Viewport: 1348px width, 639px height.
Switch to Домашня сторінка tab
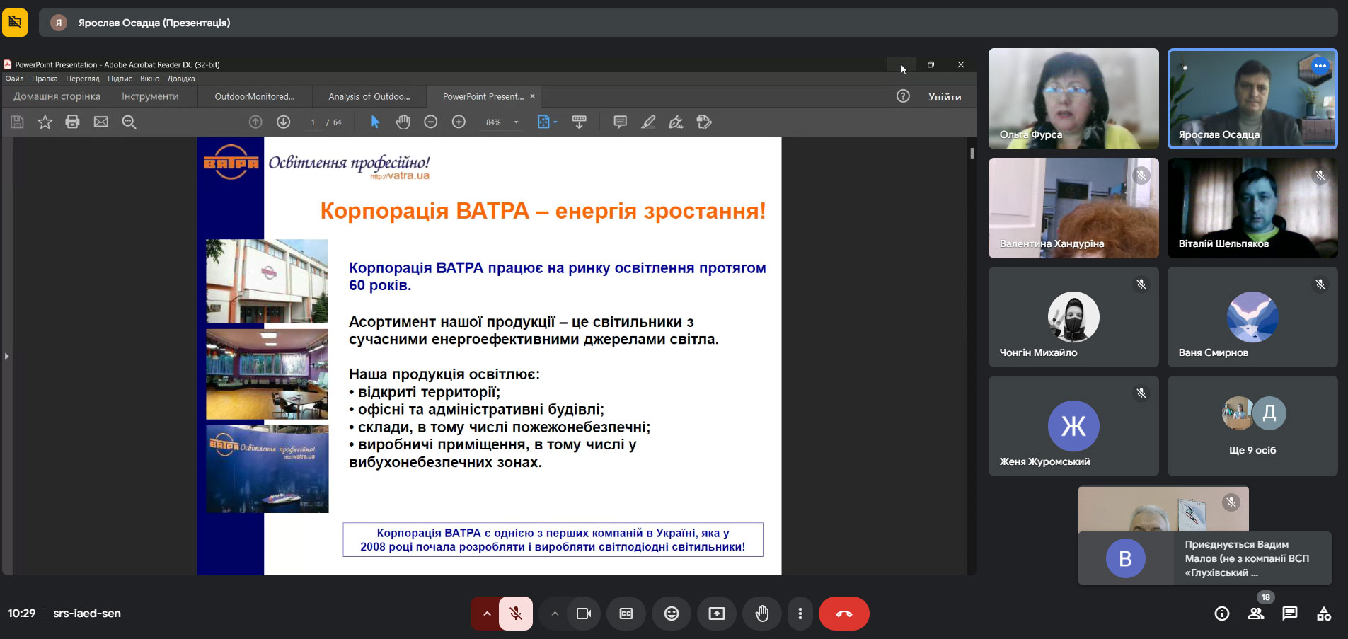(x=57, y=96)
